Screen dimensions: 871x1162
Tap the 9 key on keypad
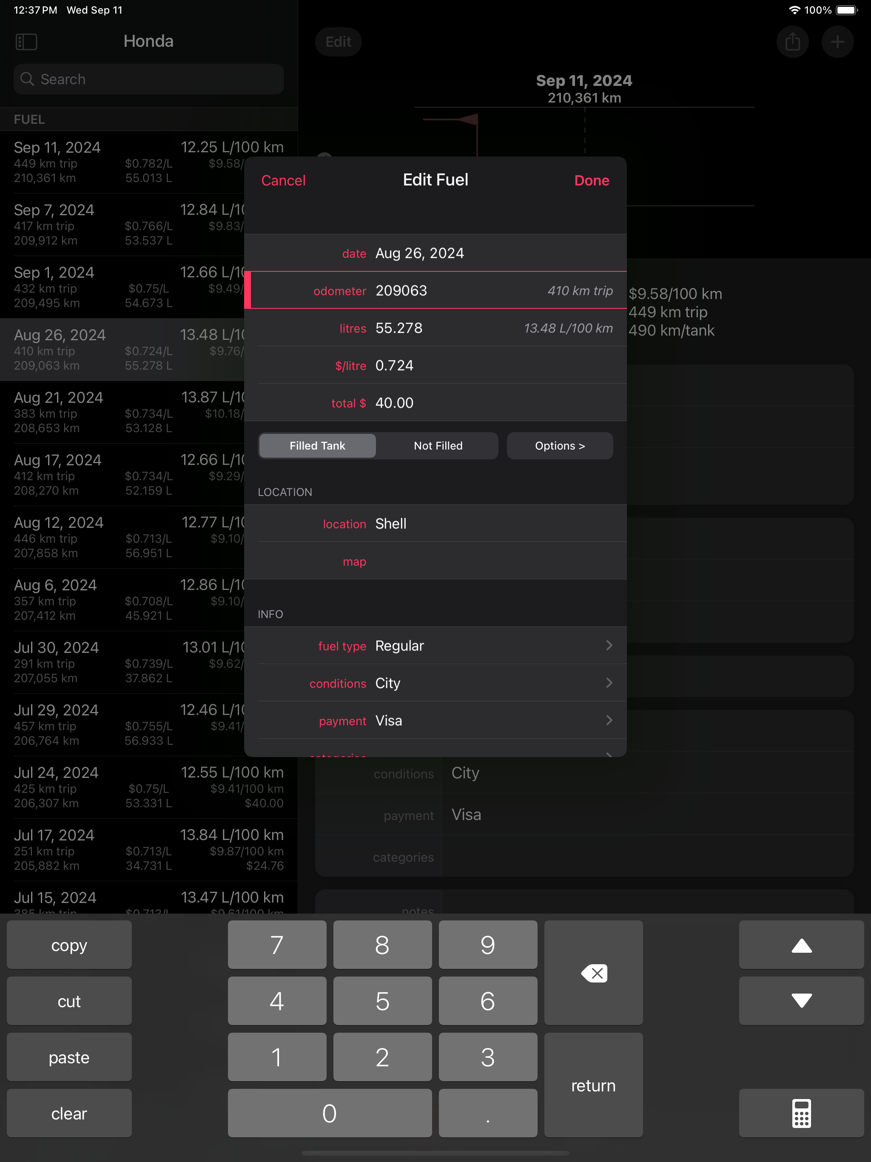pyautogui.click(x=487, y=945)
